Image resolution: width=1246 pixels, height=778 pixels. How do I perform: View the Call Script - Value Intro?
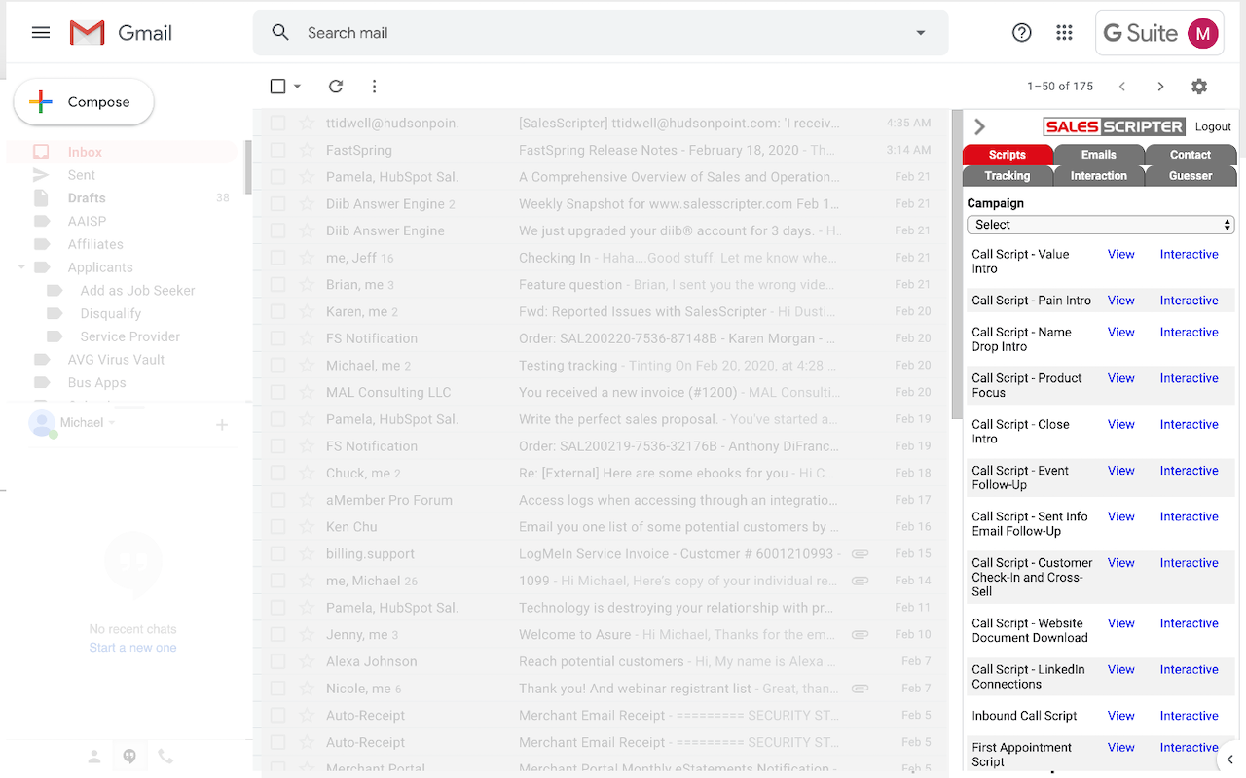pos(1121,255)
